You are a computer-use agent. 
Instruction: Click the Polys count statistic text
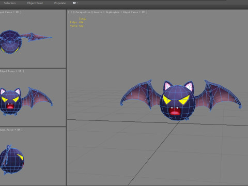coord(76,22)
